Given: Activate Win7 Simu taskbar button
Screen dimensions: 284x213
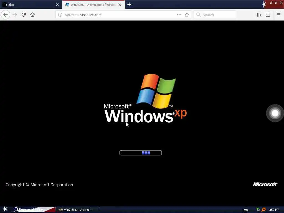Looking at the screenshot, I should [x=78, y=210].
